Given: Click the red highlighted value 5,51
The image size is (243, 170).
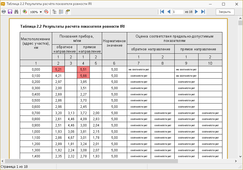Looking at the screenshot, I should pyautogui.click(x=83, y=69).
